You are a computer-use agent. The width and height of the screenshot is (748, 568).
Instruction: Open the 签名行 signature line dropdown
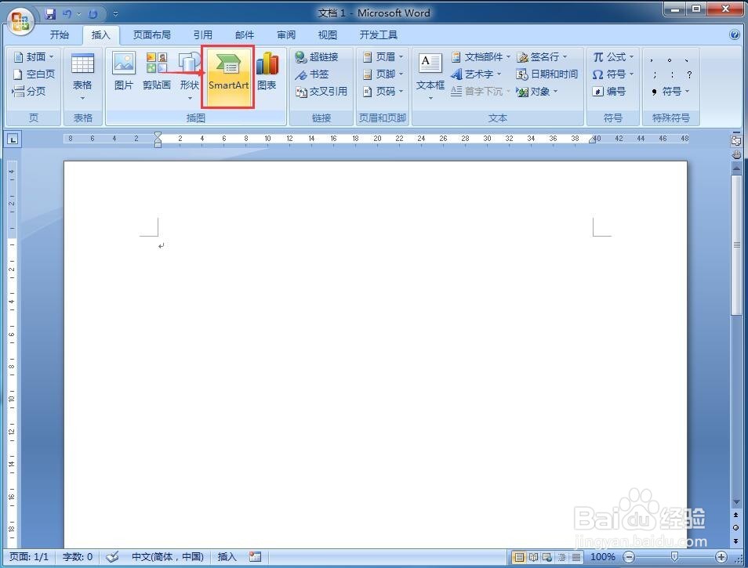(542, 56)
